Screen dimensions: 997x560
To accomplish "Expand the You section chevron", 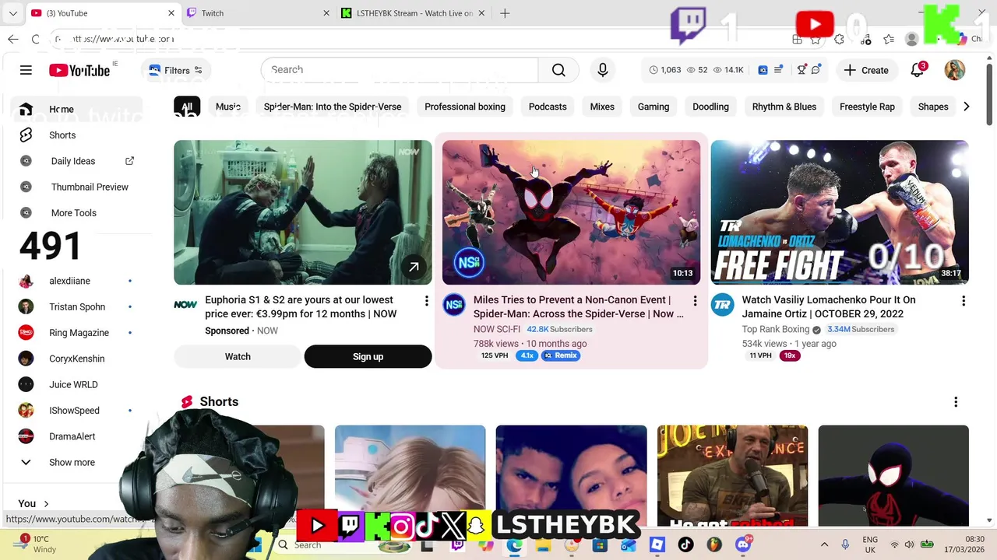I will (46, 504).
